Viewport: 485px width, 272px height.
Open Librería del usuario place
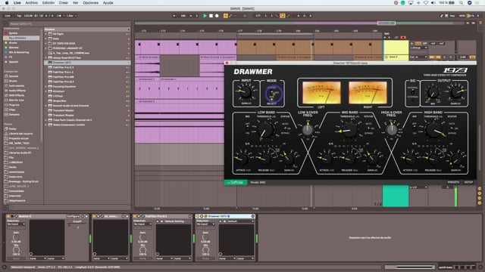coord(20,134)
